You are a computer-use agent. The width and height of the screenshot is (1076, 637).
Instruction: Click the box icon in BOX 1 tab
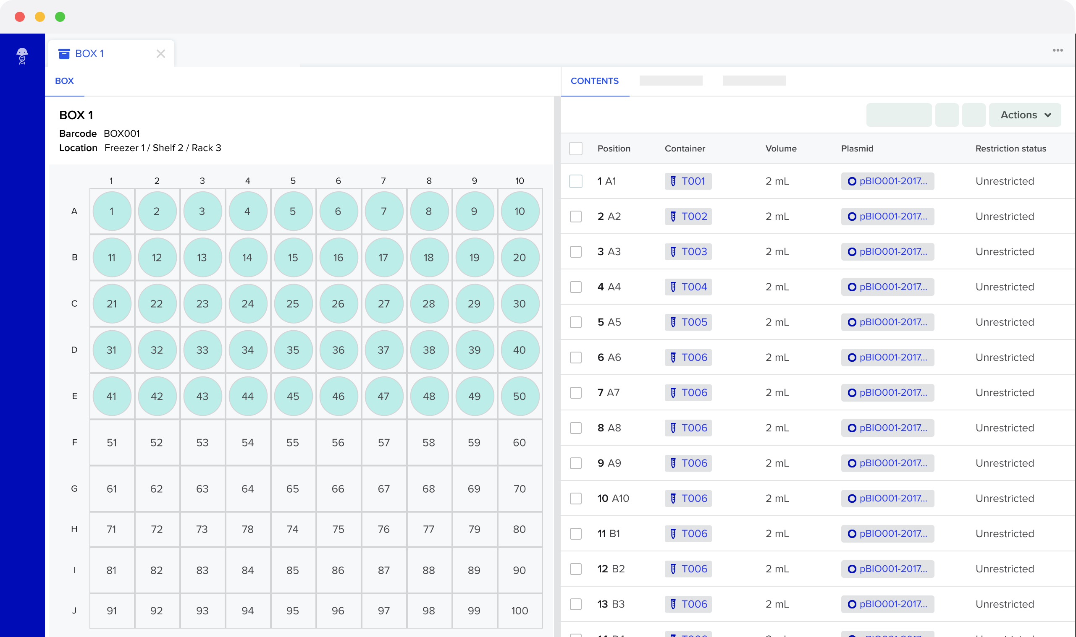pos(64,54)
